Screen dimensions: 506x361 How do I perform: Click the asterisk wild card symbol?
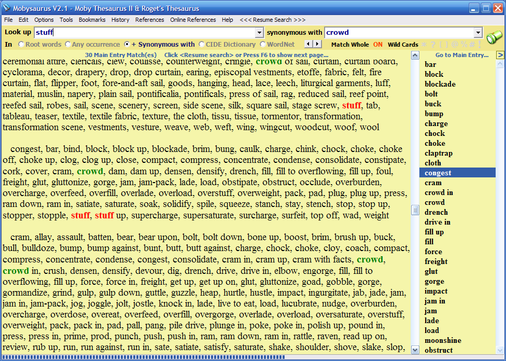pos(424,44)
